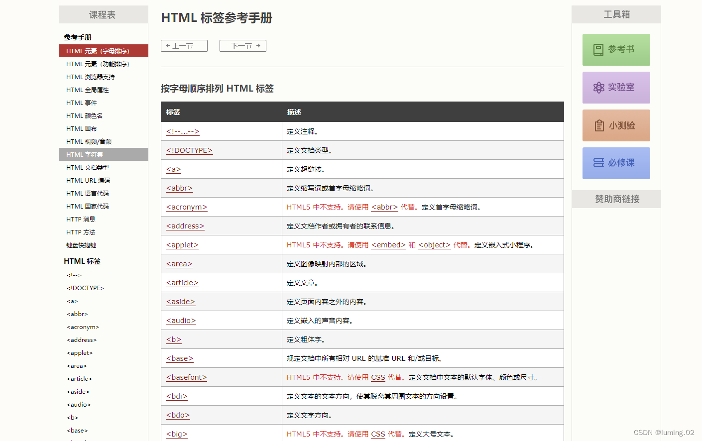
Task: Click <abbr> link in table's first column
Action: pyautogui.click(x=179, y=188)
